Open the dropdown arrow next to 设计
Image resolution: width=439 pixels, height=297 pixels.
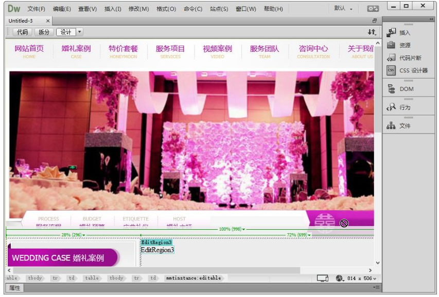[x=80, y=32]
